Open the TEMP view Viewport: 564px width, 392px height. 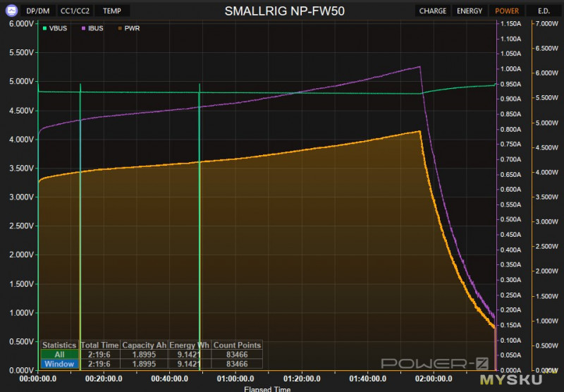pos(112,11)
